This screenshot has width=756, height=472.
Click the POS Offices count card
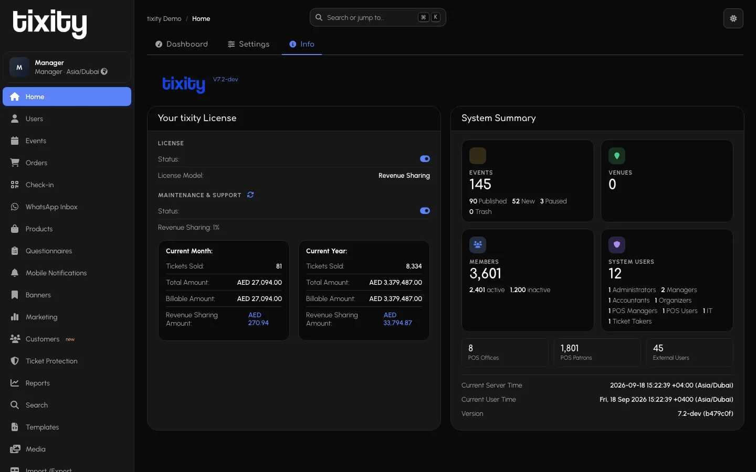point(505,352)
